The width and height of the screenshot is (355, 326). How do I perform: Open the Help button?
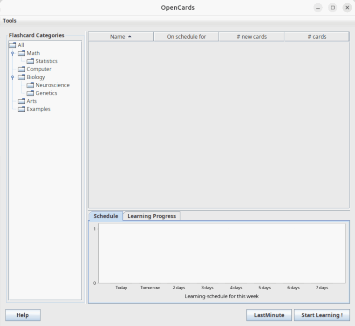[23, 315]
